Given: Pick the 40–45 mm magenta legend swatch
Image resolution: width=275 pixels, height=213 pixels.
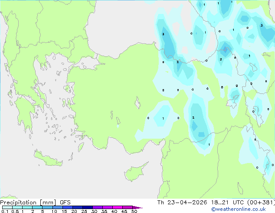Looking at the screenshot, I should coord(118,207).
